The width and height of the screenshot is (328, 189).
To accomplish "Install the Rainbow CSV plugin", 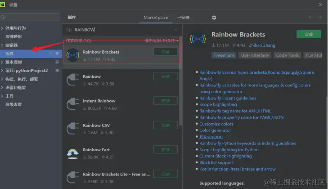I will [166, 125].
